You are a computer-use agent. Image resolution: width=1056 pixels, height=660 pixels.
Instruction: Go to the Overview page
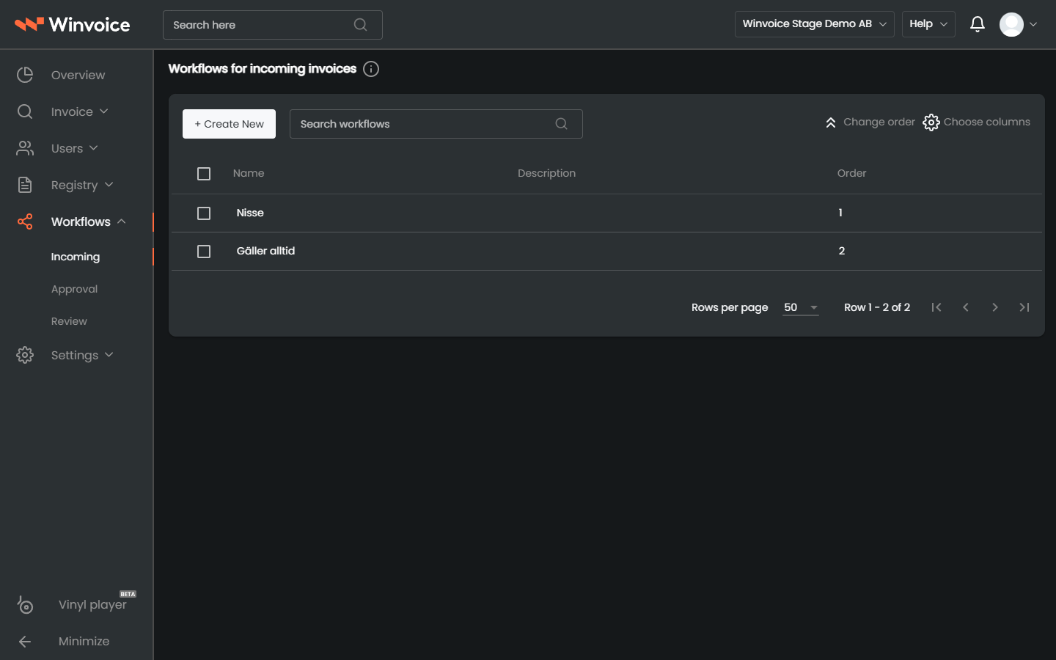(x=78, y=75)
